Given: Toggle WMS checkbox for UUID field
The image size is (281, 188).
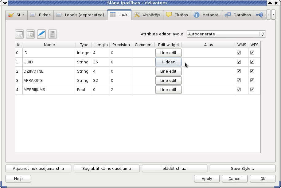Looking at the screenshot, I should click(239, 62).
